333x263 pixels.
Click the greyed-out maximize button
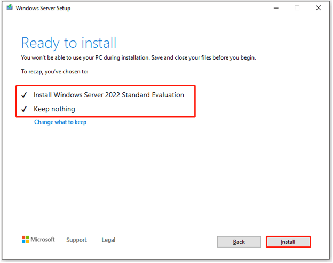pyautogui.click(x=297, y=8)
